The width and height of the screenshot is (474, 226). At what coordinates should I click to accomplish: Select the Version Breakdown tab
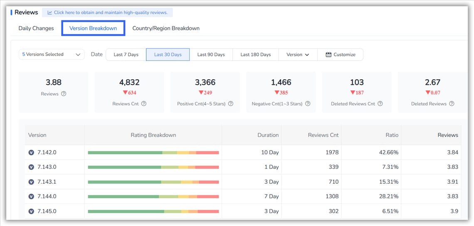tap(93, 28)
